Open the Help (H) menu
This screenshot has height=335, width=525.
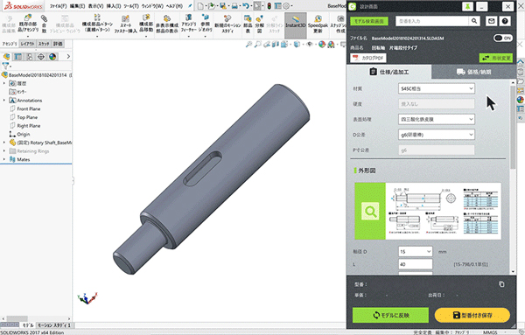(174, 6)
